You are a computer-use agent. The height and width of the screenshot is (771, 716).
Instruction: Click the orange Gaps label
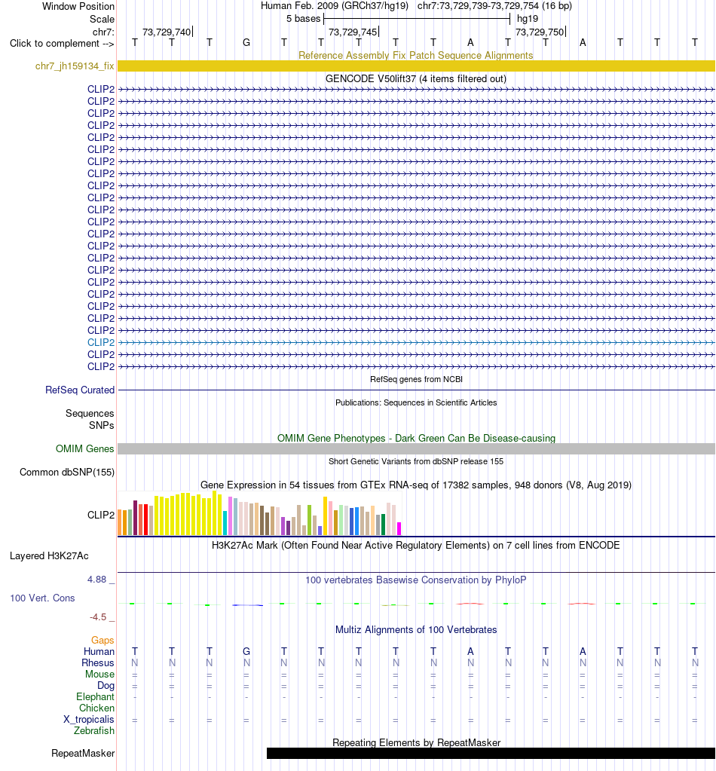(x=103, y=640)
